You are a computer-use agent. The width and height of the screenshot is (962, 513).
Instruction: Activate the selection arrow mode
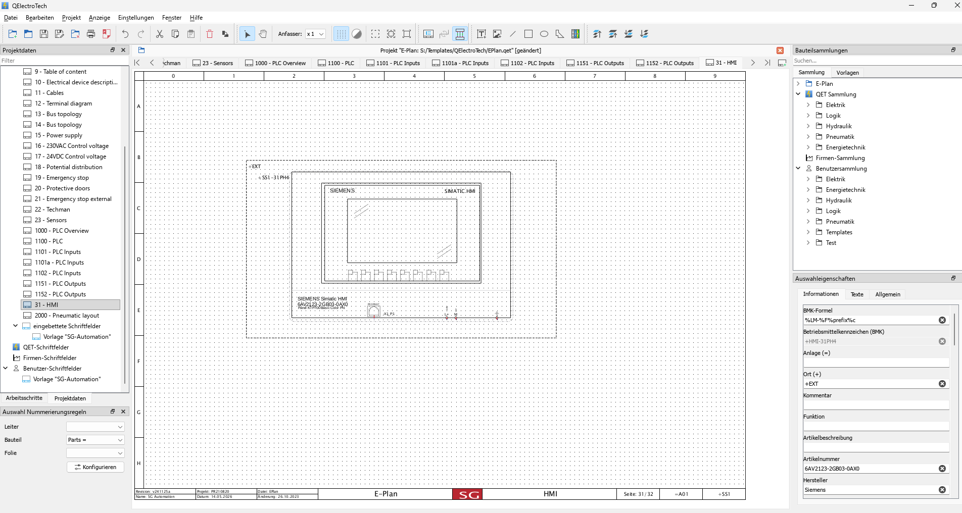(x=247, y=34)
